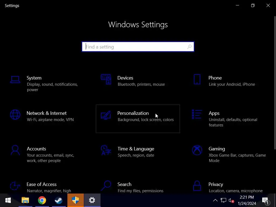The height and width of the screenshot is (207, 276).
Task: Click the Ease of Access icon
Action: [15, 186]
